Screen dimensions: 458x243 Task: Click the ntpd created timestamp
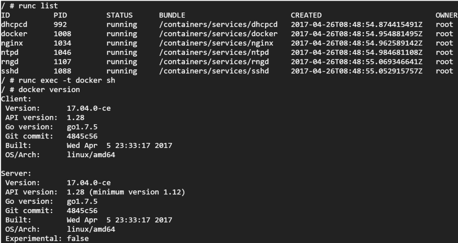click(x=356, y=53)
